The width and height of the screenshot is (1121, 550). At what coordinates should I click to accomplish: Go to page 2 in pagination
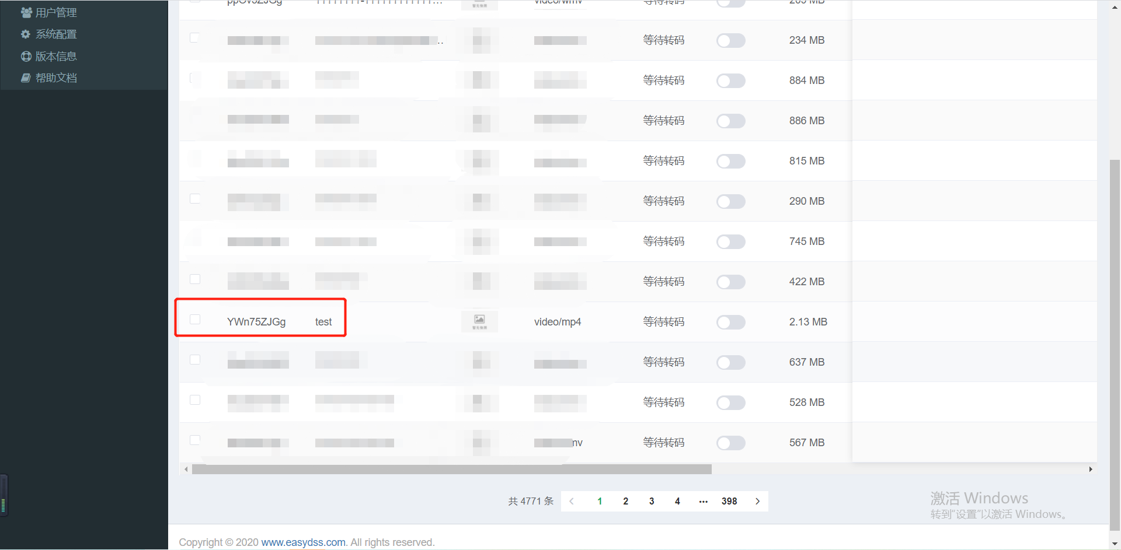[x=626, y=501]
